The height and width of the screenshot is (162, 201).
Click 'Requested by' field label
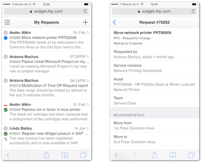[x=125, y=52]
